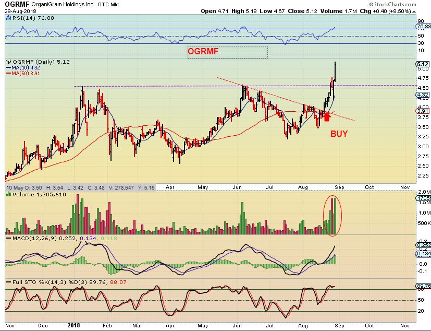Click the 2.0M volume scale label
431x331 pixels.
[x=424, y=192]
